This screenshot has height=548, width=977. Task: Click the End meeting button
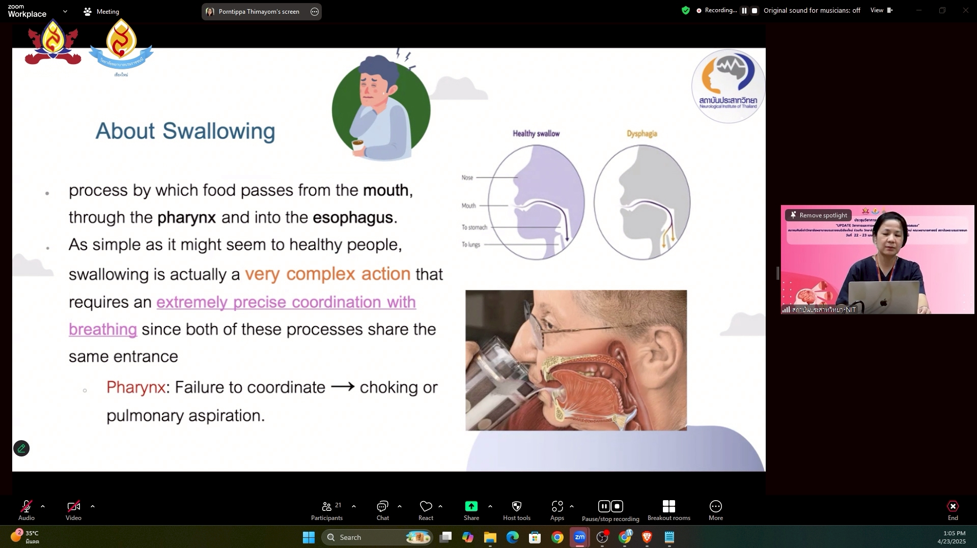[x=953, y=510]
